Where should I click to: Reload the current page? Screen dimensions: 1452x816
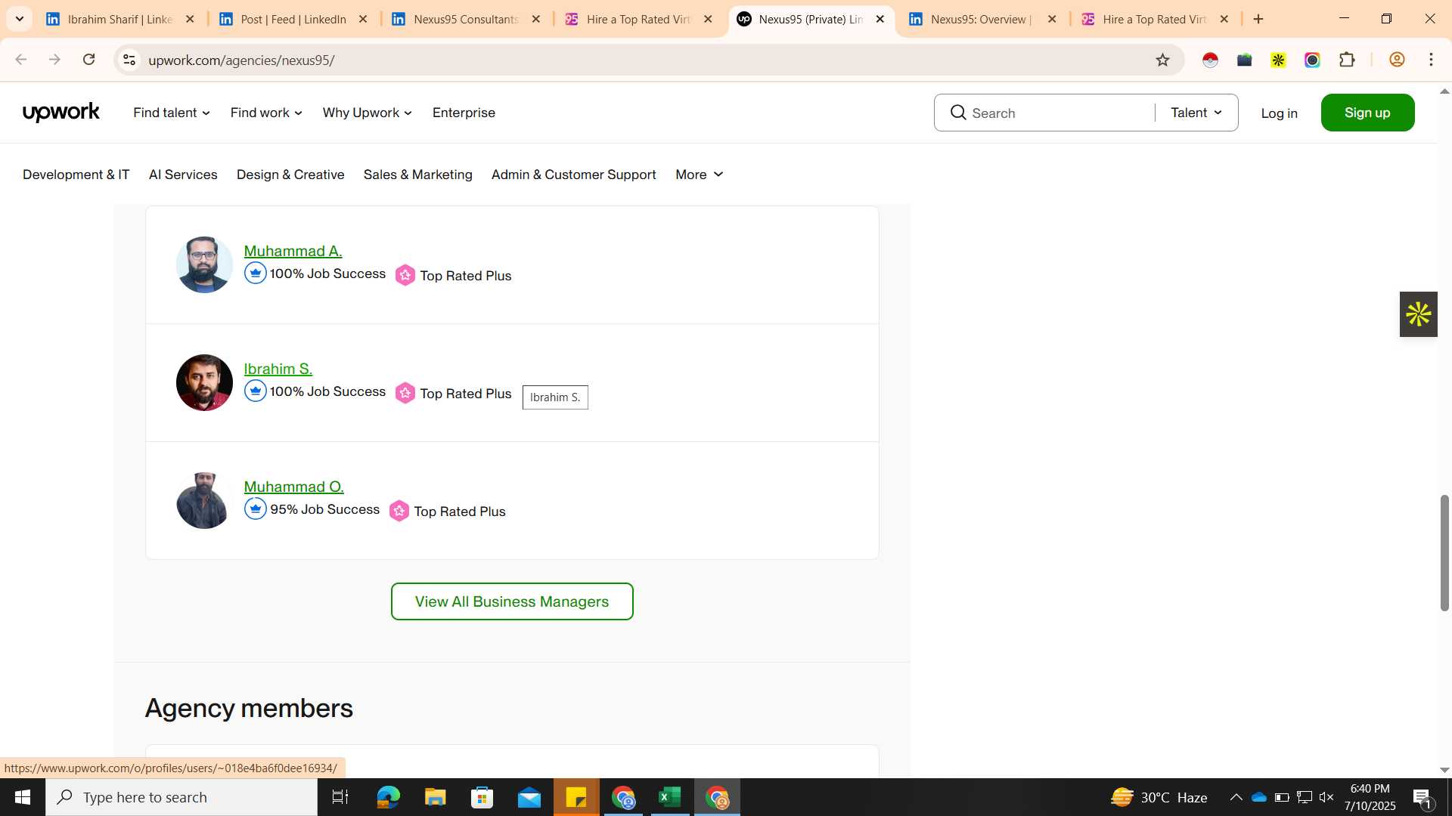89,60
